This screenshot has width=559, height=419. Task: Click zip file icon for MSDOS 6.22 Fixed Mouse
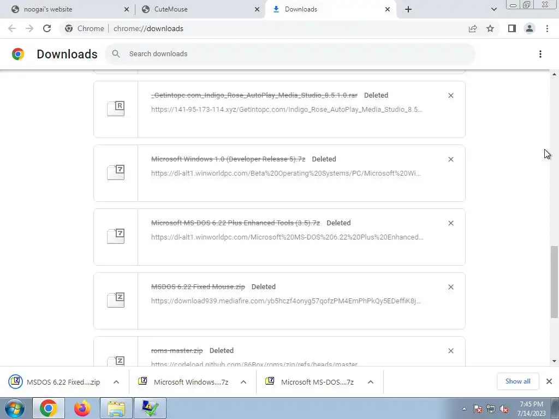pos(116,300)
